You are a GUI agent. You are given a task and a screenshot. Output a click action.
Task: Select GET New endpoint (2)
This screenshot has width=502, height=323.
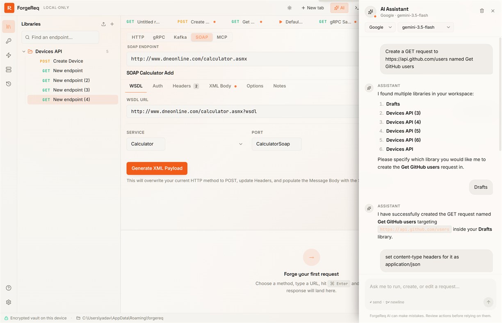[x=73, y=80]
